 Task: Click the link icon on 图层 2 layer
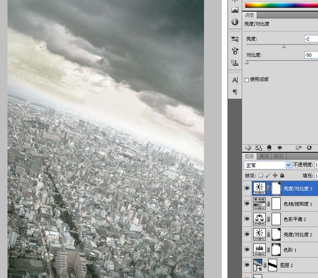coord(265,265)
